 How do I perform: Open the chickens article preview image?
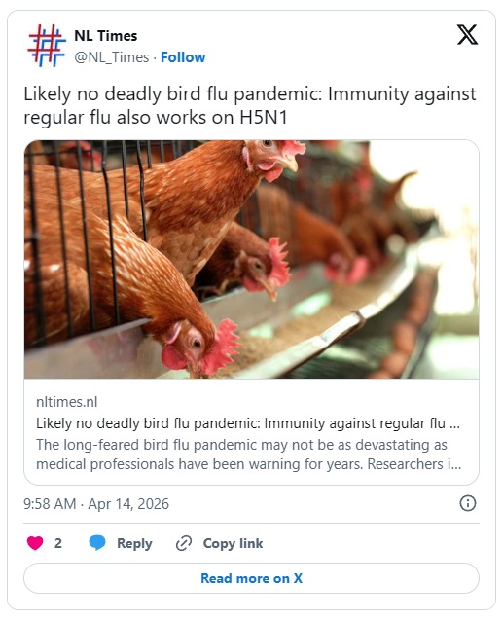click(x=251, y=259)
